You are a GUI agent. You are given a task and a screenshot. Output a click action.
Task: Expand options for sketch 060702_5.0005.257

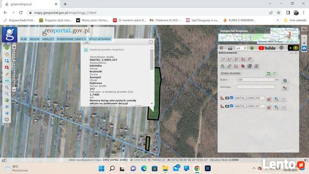(284, 107)
